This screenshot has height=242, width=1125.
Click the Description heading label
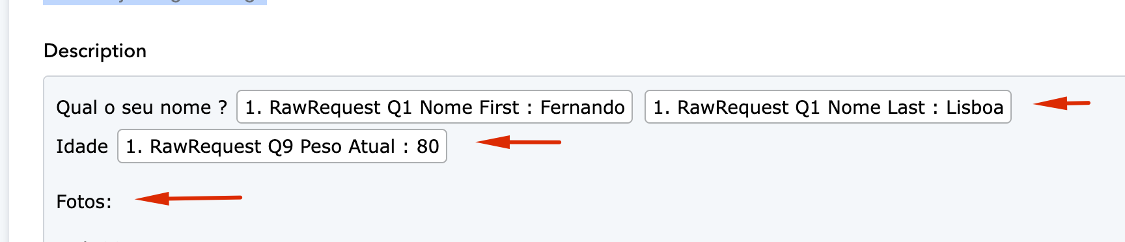point(95,51)
